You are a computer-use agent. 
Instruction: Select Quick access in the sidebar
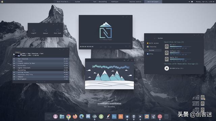[153, 43]
